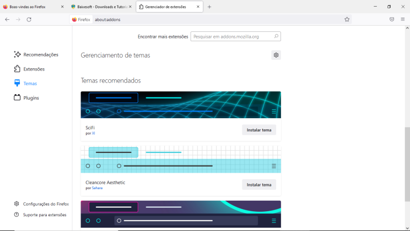Click the scrollbar down arrow
The height and width of the screenshot is (231, 410).
click(407, 228)
